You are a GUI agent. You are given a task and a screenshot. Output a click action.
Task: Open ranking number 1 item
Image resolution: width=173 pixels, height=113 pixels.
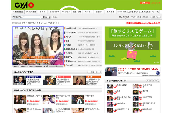click(117, 86)
